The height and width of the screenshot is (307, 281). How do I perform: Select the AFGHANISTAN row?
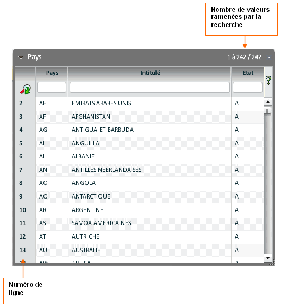click(x=139, y=117)
